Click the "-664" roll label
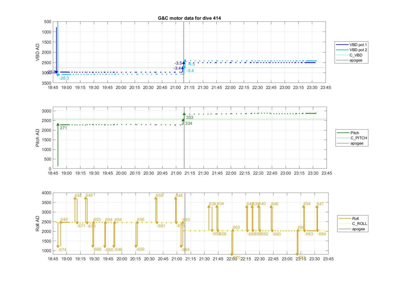407x286 pixels. pos(322,234)
